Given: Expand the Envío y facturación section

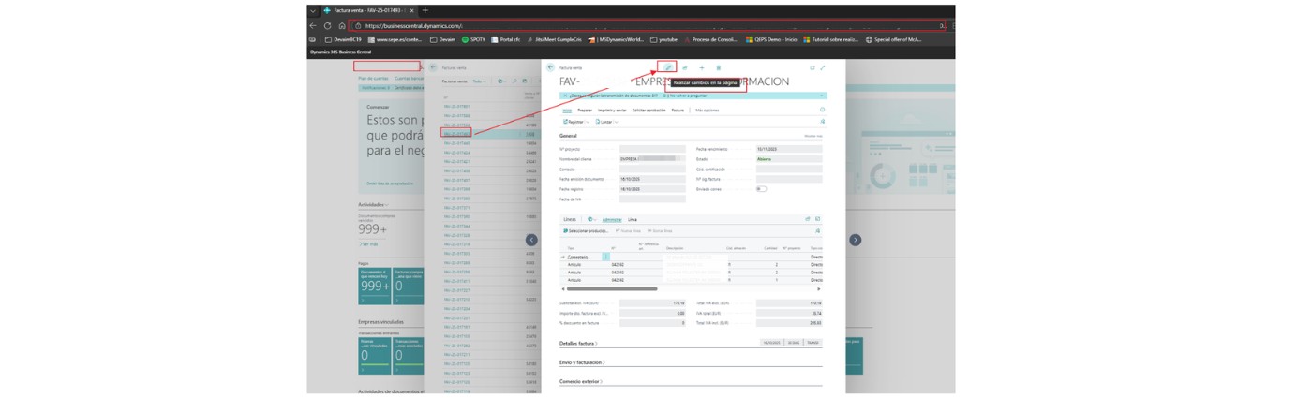Looking at the screenshot, I should pyautogui.click(x=581, y=362).
